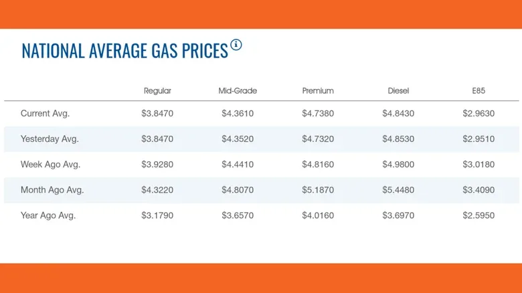Viewport: 522px width, 293px height.
Task: Select the Mid-Grade column header
Action: [238, 91]
